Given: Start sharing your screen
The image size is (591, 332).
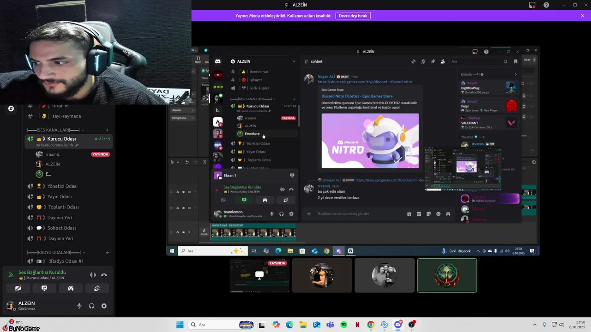Looking at the screenshot, I should coord(44,288).
